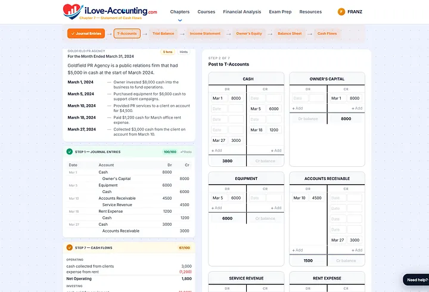This screenshot has height=292, width=429.
Task: Click the orange checkmark of Step 7
Action: pyautogui.click(x=70, y=248)
